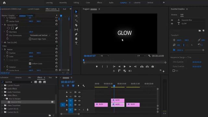Viewport: 208px width, 117px height.
Task: Hide Gaussian Blur layer in Essential Graphics
Action: [172, 20]
